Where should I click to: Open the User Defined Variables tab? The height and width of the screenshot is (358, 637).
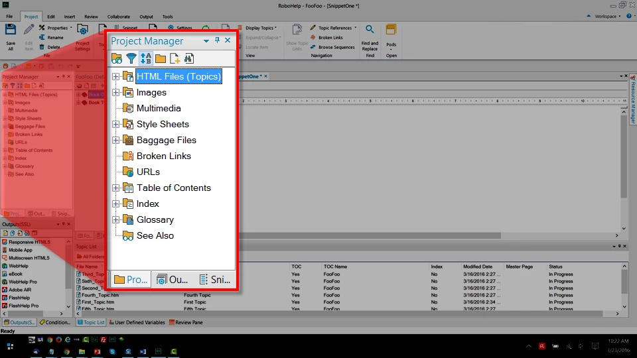[x=137, y=322]
